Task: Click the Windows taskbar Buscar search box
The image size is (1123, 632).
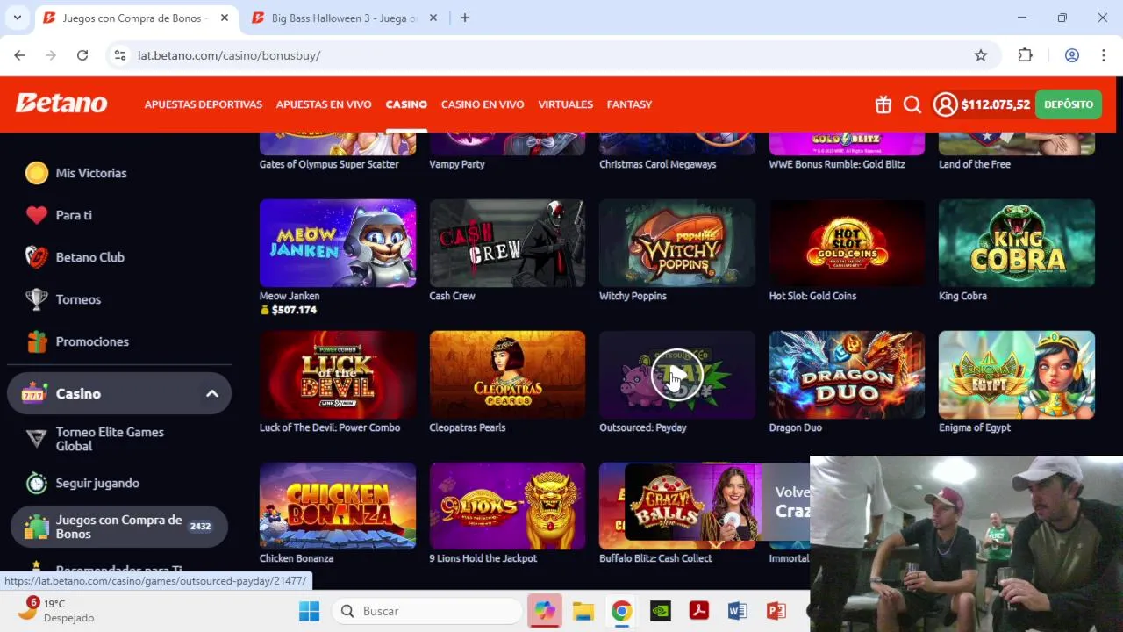Action: pos(426,611)
